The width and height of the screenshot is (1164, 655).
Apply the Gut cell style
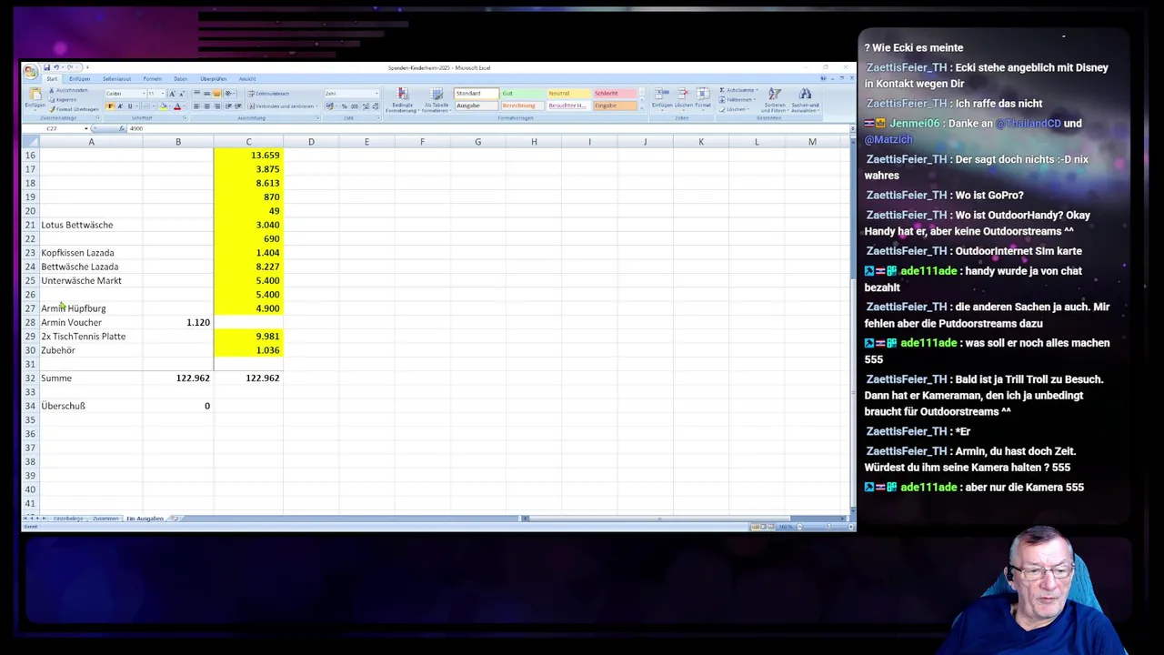pos(520,93)
